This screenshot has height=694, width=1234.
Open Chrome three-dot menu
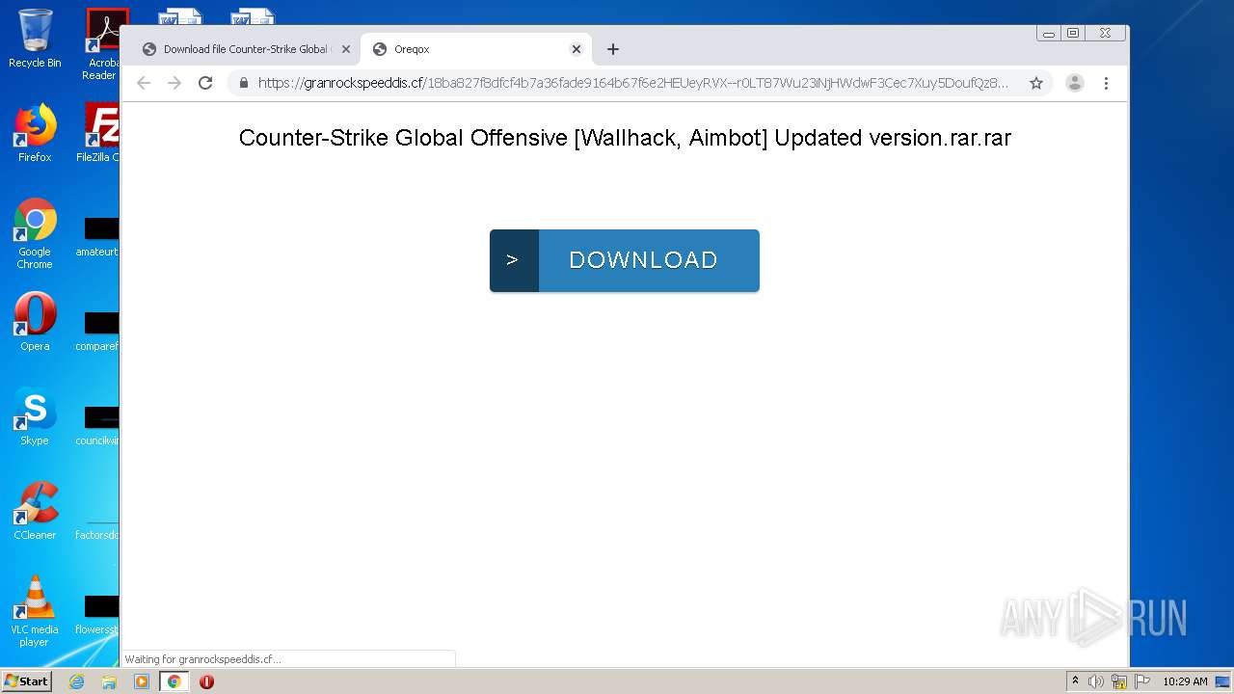pyautogui.click(x=1106, y=83)
